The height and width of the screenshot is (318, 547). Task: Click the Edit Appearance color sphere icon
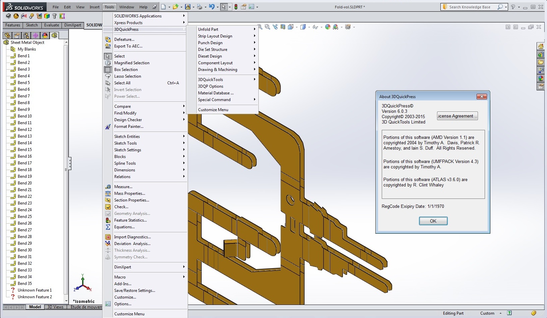(328, 27)
